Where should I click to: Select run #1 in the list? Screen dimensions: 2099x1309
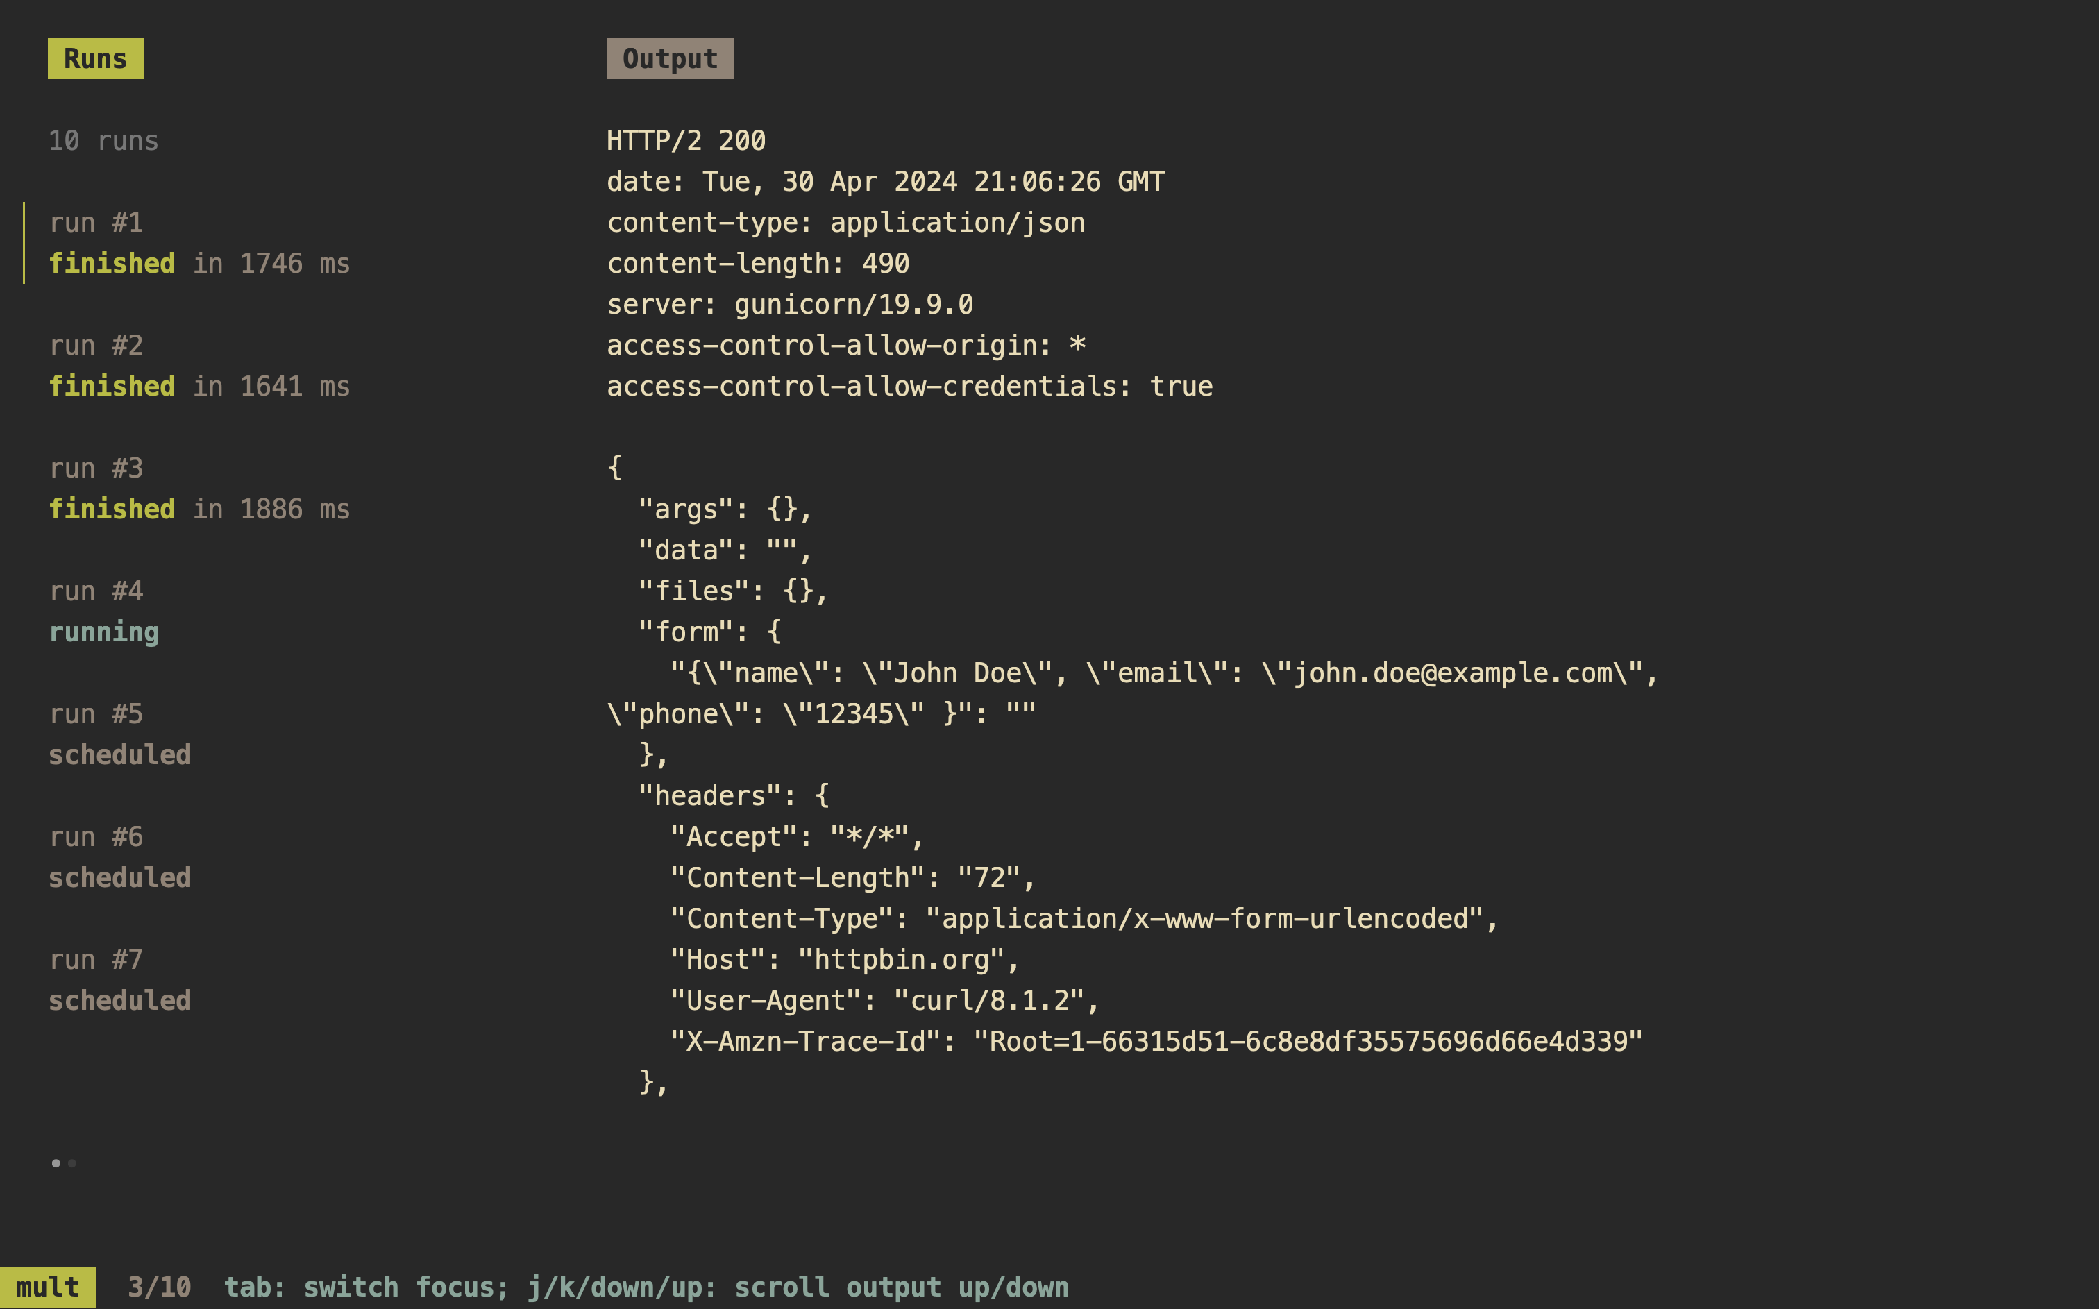96,223
